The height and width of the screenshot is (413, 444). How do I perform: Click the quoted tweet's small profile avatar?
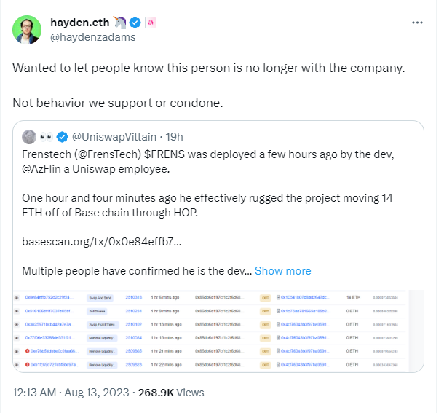click(x=29, y=137)
